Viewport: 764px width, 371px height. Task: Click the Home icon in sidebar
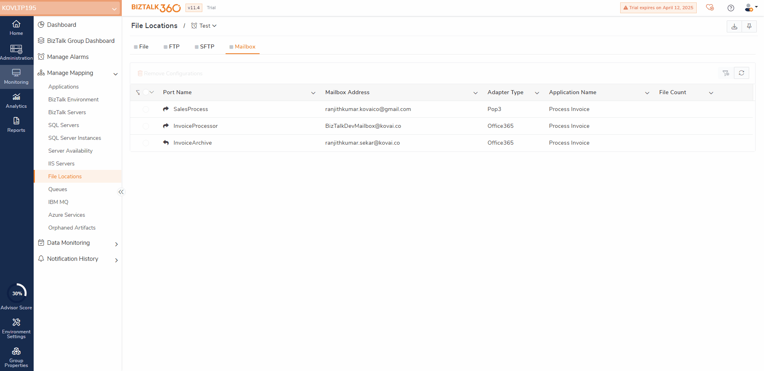pos(16,28)
